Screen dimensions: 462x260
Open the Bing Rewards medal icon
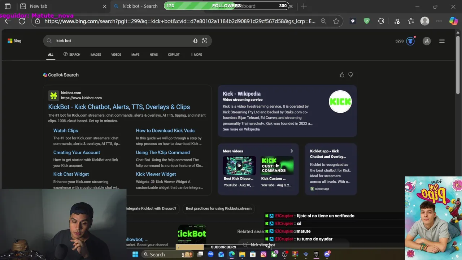point(410,41)
